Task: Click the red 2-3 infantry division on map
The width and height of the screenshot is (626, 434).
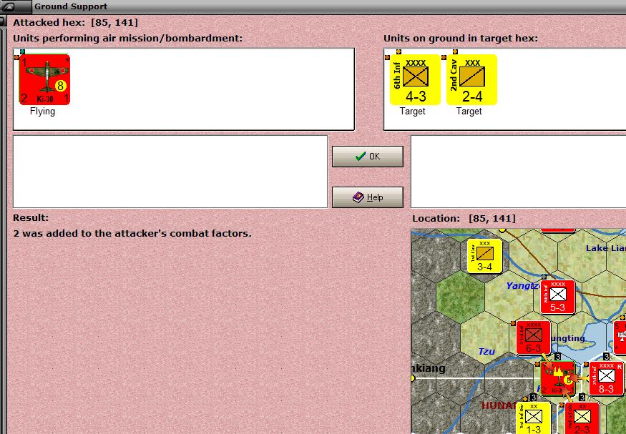Action: pyautogui.click(x=582, y=418)
